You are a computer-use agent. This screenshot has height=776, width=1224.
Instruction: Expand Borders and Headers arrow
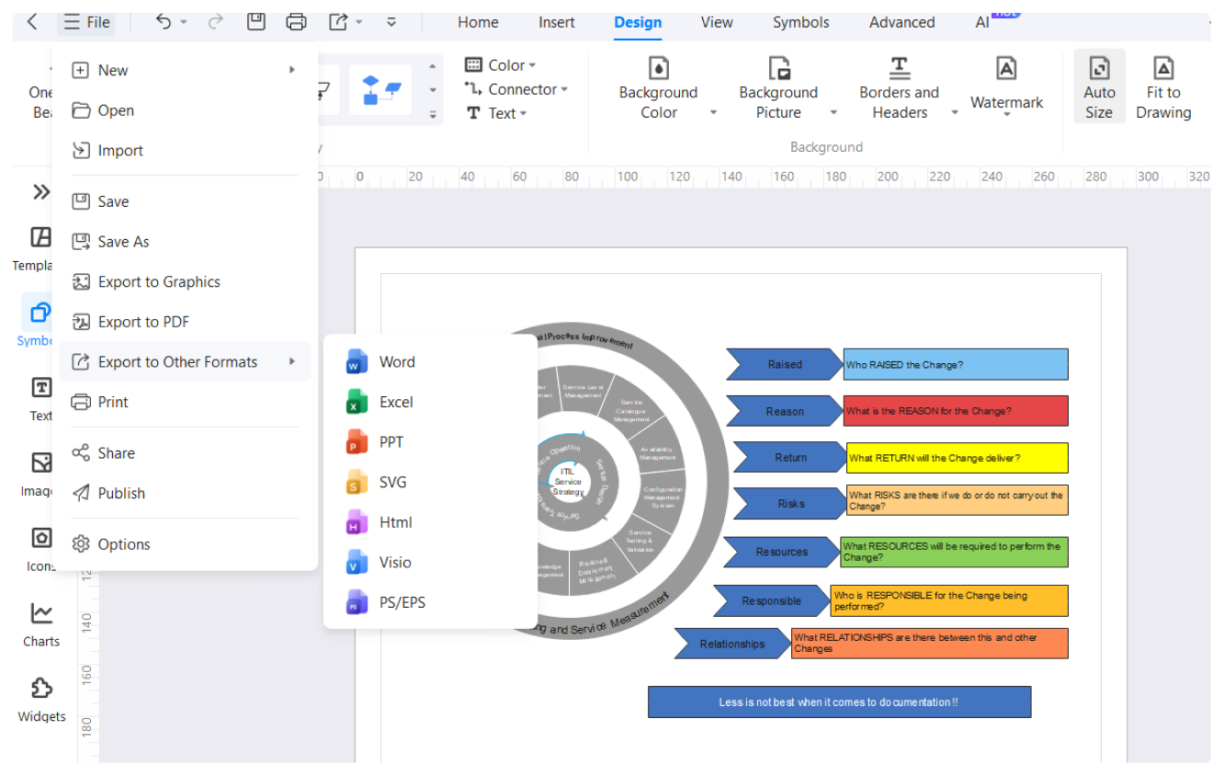tap(954, 113)
